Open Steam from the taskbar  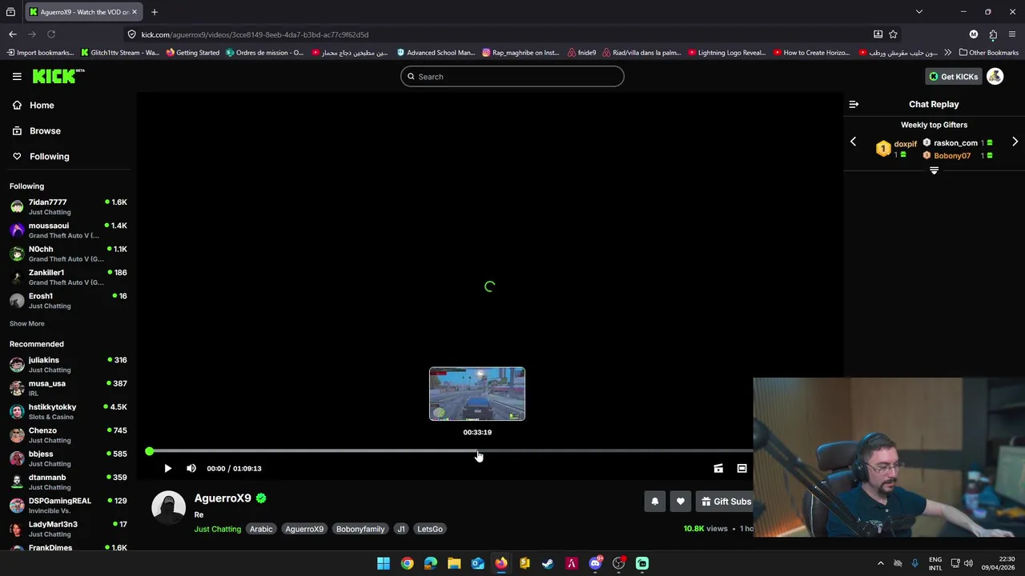coord(548,563)
